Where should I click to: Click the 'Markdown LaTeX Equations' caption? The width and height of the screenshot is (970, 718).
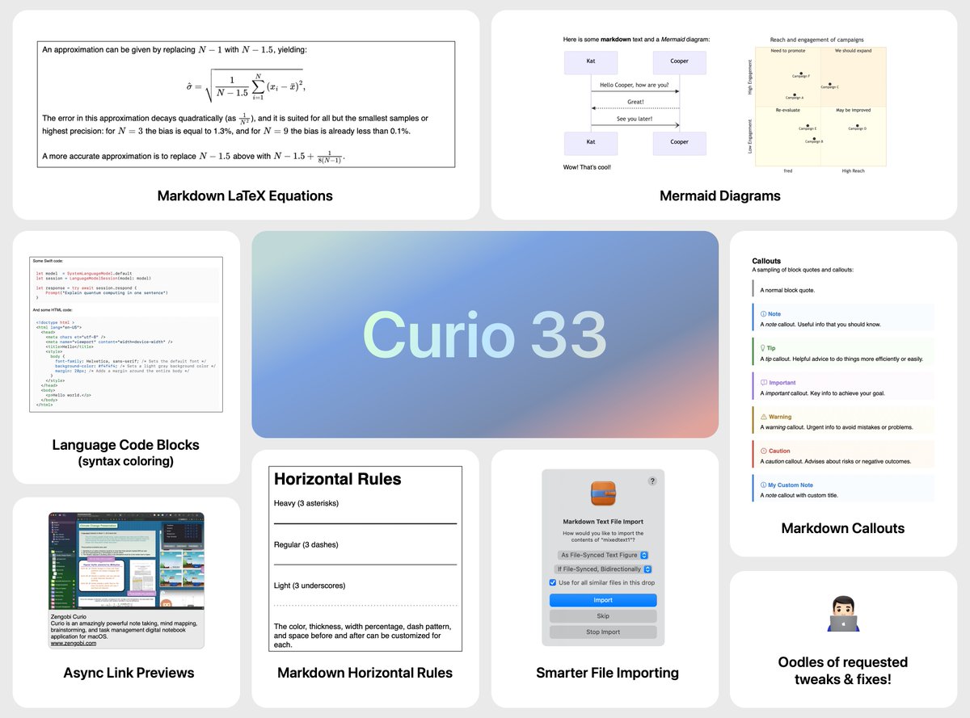click(245, 195)
